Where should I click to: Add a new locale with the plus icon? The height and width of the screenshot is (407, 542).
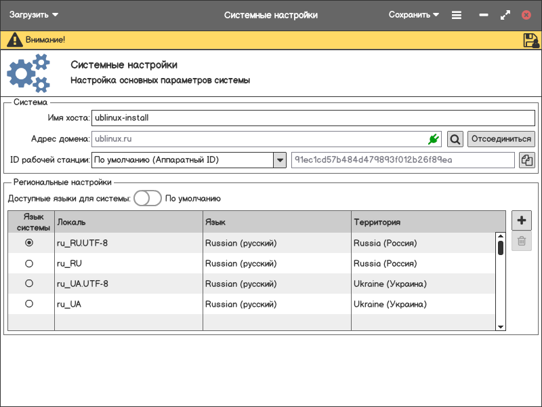[521, 220]
